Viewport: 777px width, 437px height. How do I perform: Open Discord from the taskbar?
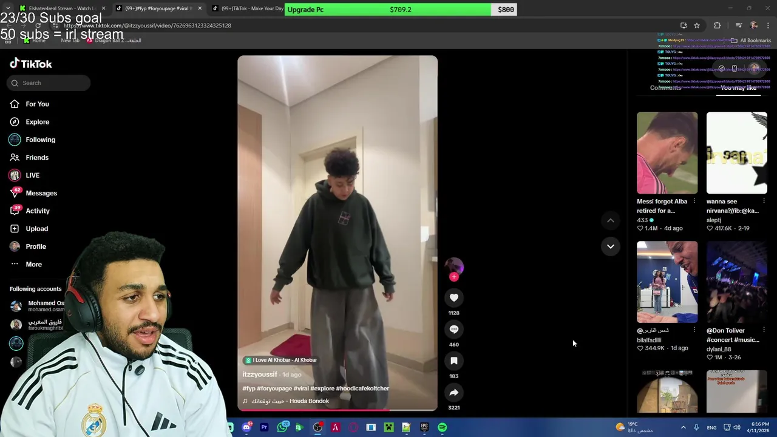[246, 427]
